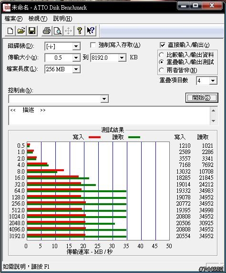Save results using the floppy disk icon
The width and height of the screenshot is (226, 273).
[32, 31]
